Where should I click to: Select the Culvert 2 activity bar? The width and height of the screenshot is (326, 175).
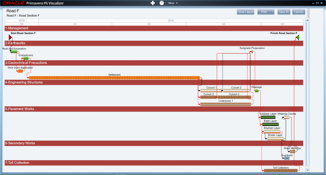tap(236, 91)
